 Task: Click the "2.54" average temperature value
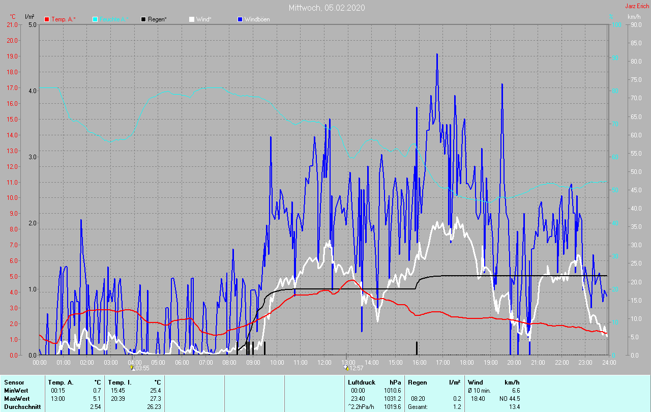pyautogui.click(x=95, y=407)
